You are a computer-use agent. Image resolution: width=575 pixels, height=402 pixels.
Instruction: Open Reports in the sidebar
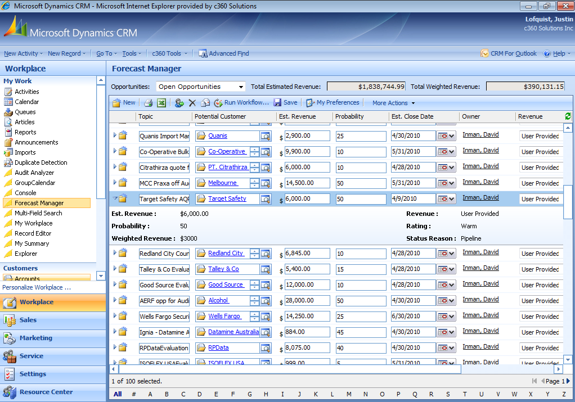[25, 132]
